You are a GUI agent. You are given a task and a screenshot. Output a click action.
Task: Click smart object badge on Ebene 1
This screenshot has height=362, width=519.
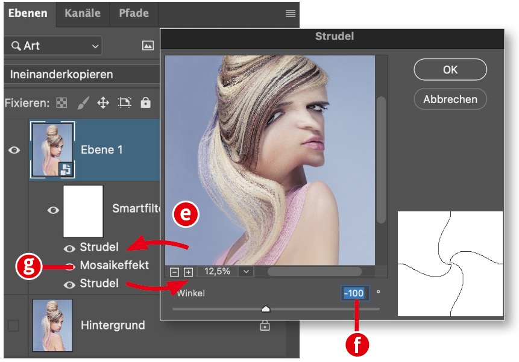pyautogui.click(x=66, y=169)
